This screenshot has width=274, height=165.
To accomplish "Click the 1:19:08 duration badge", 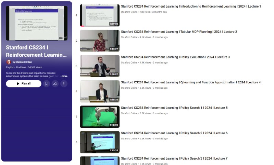I will (x=114, y=24).
